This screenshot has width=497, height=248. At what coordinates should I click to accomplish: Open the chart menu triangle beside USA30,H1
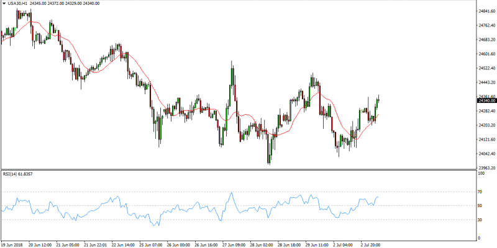pos(4,4)
